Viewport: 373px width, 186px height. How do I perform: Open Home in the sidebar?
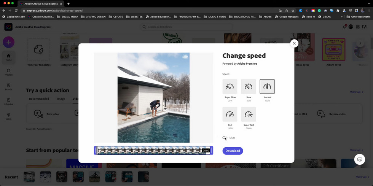(x=8, y=57)
